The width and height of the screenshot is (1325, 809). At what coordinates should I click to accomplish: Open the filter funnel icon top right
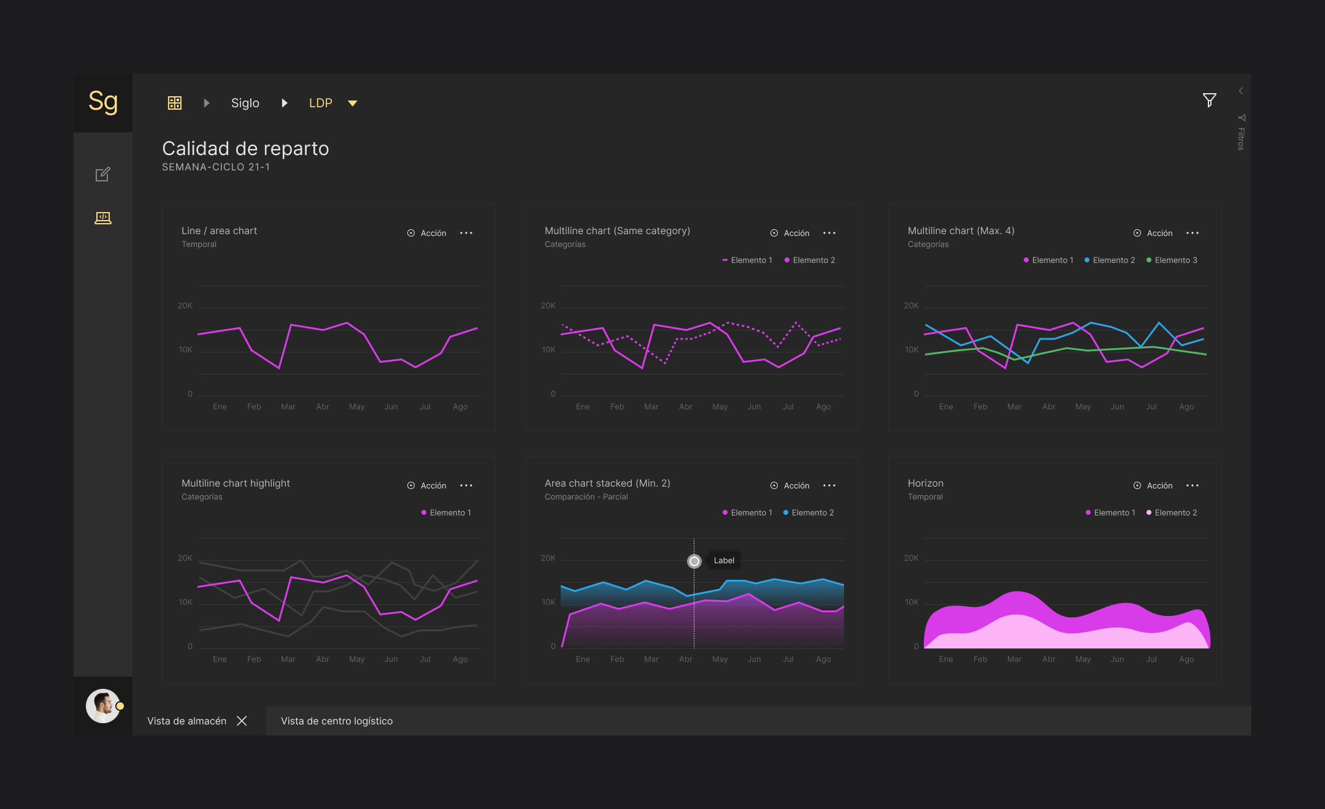pyautogui.click(x=1209, y=101)
